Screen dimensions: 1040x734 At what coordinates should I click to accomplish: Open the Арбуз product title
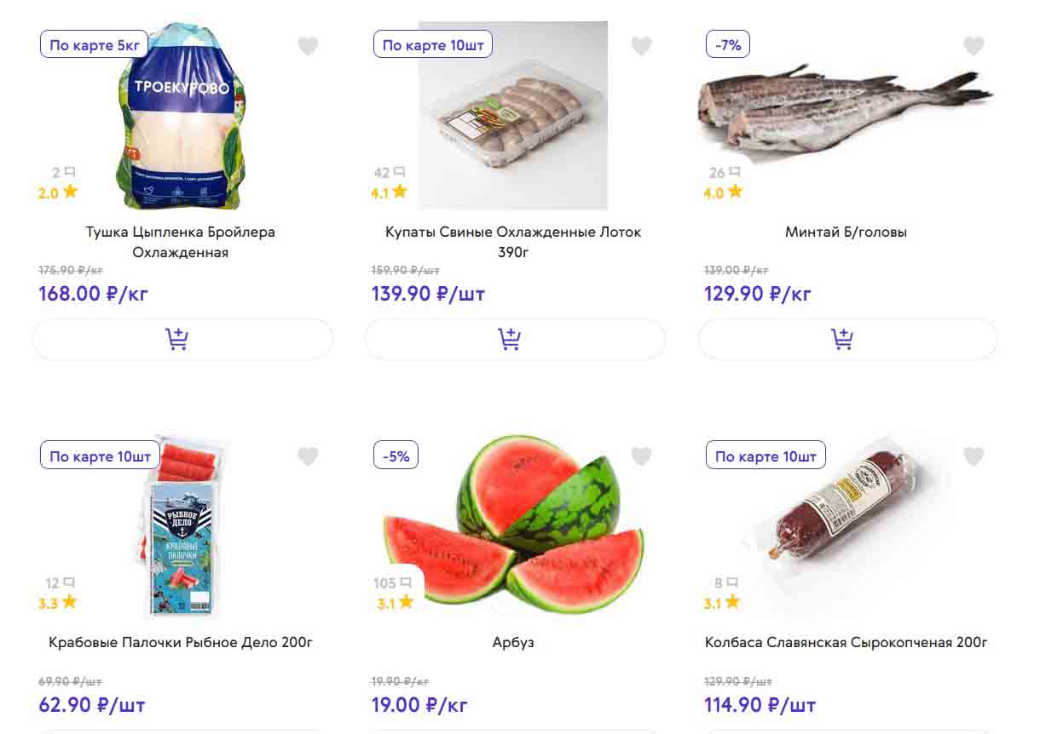point(513,642)
